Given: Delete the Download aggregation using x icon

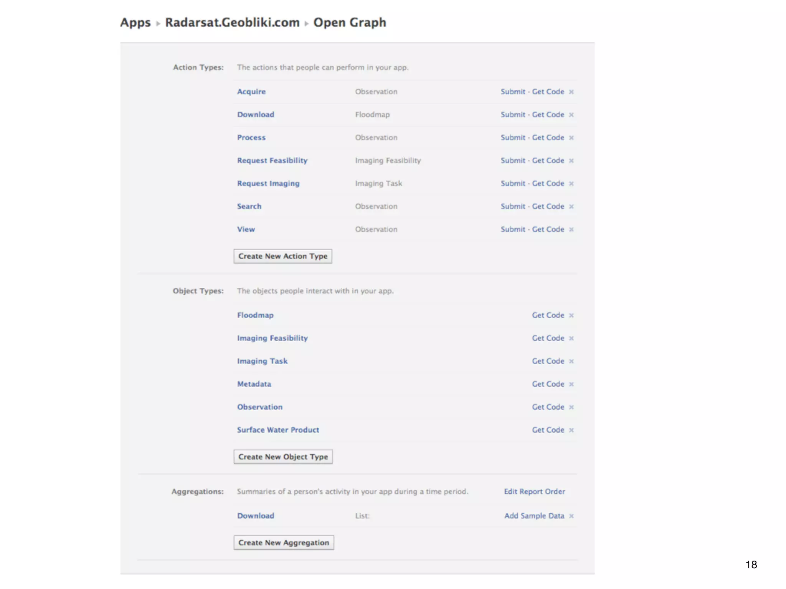Looking at the screenshot, I should 571,516.
